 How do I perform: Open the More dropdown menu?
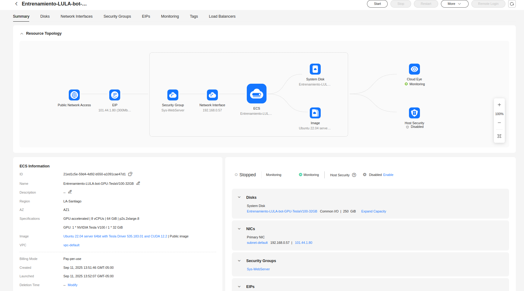click(x=454, y=4)
